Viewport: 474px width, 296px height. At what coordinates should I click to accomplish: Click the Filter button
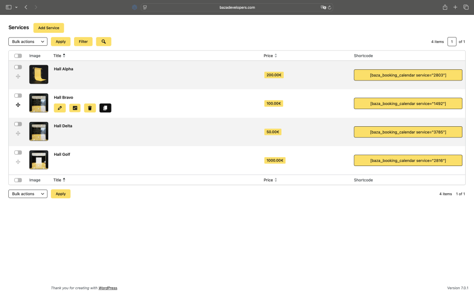(x=83, y=42)
